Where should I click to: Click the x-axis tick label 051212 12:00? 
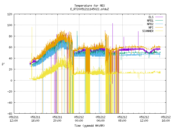tap(144, 119)
